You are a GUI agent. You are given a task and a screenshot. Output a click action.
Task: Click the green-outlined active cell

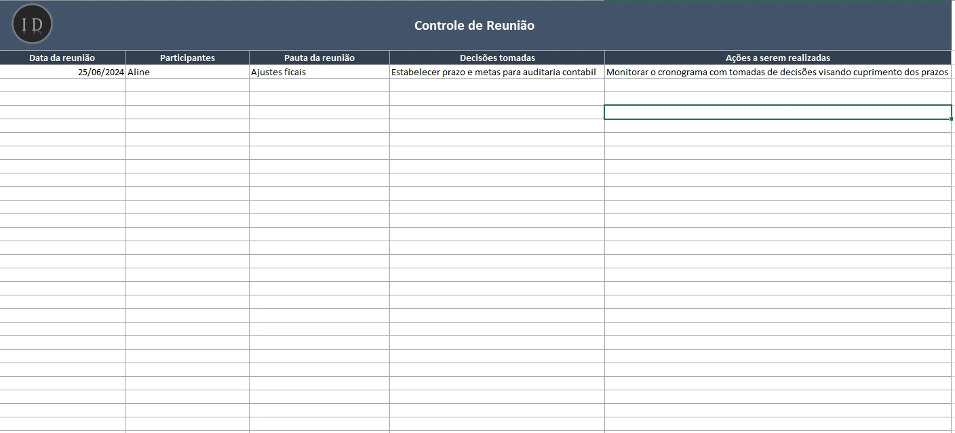point(777,112)
